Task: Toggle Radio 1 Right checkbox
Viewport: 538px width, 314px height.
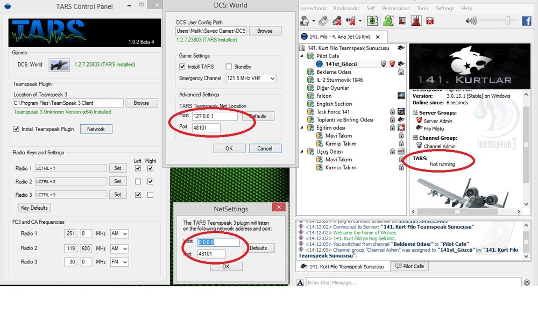Action: click(x=150, y=168)
